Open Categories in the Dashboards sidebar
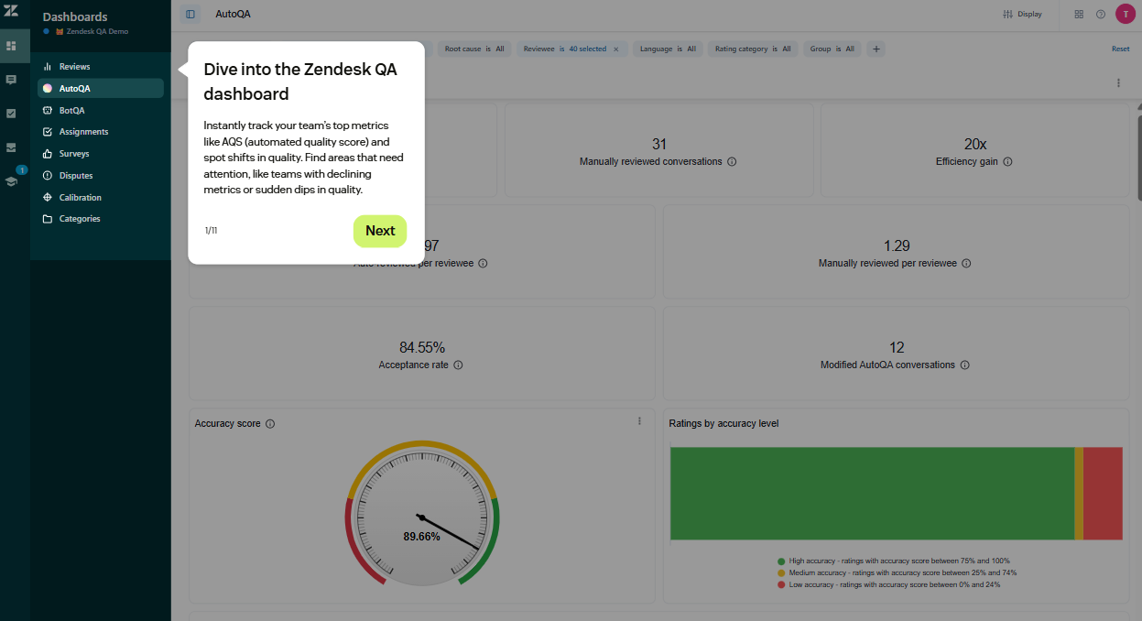1142x621 pixels. [x=101, y=219]
